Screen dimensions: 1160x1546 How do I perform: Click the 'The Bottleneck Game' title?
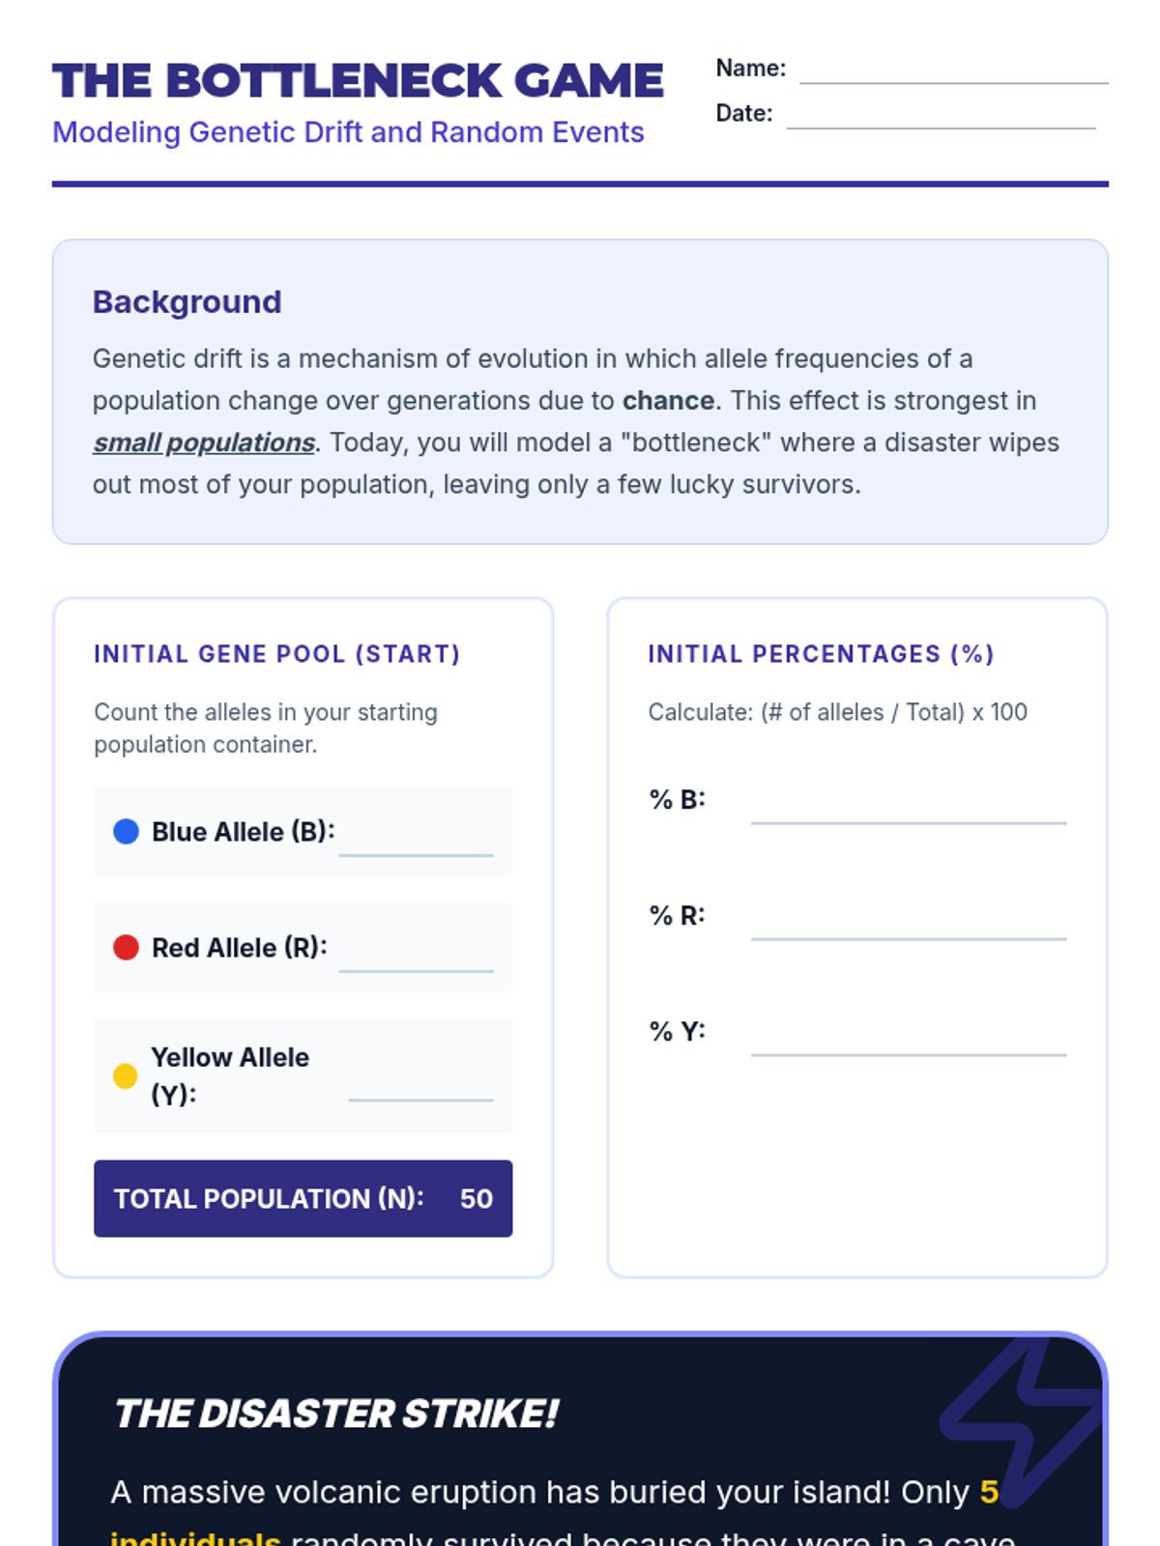[358, 81]
